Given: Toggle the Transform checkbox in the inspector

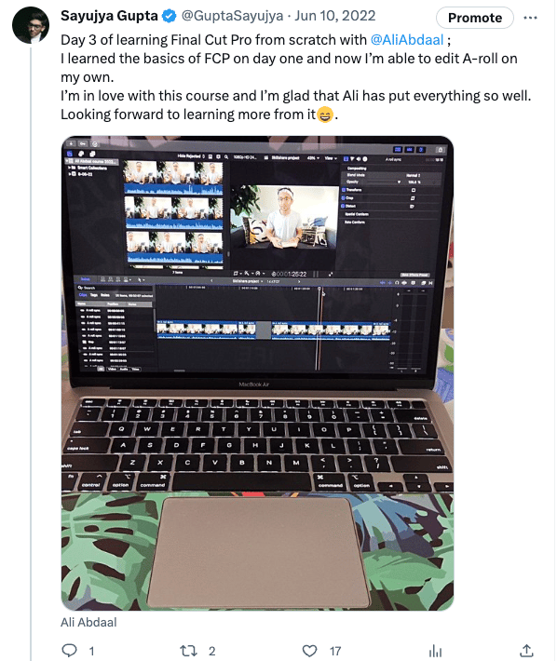Looking at the screenshot, I should point(344,190).
